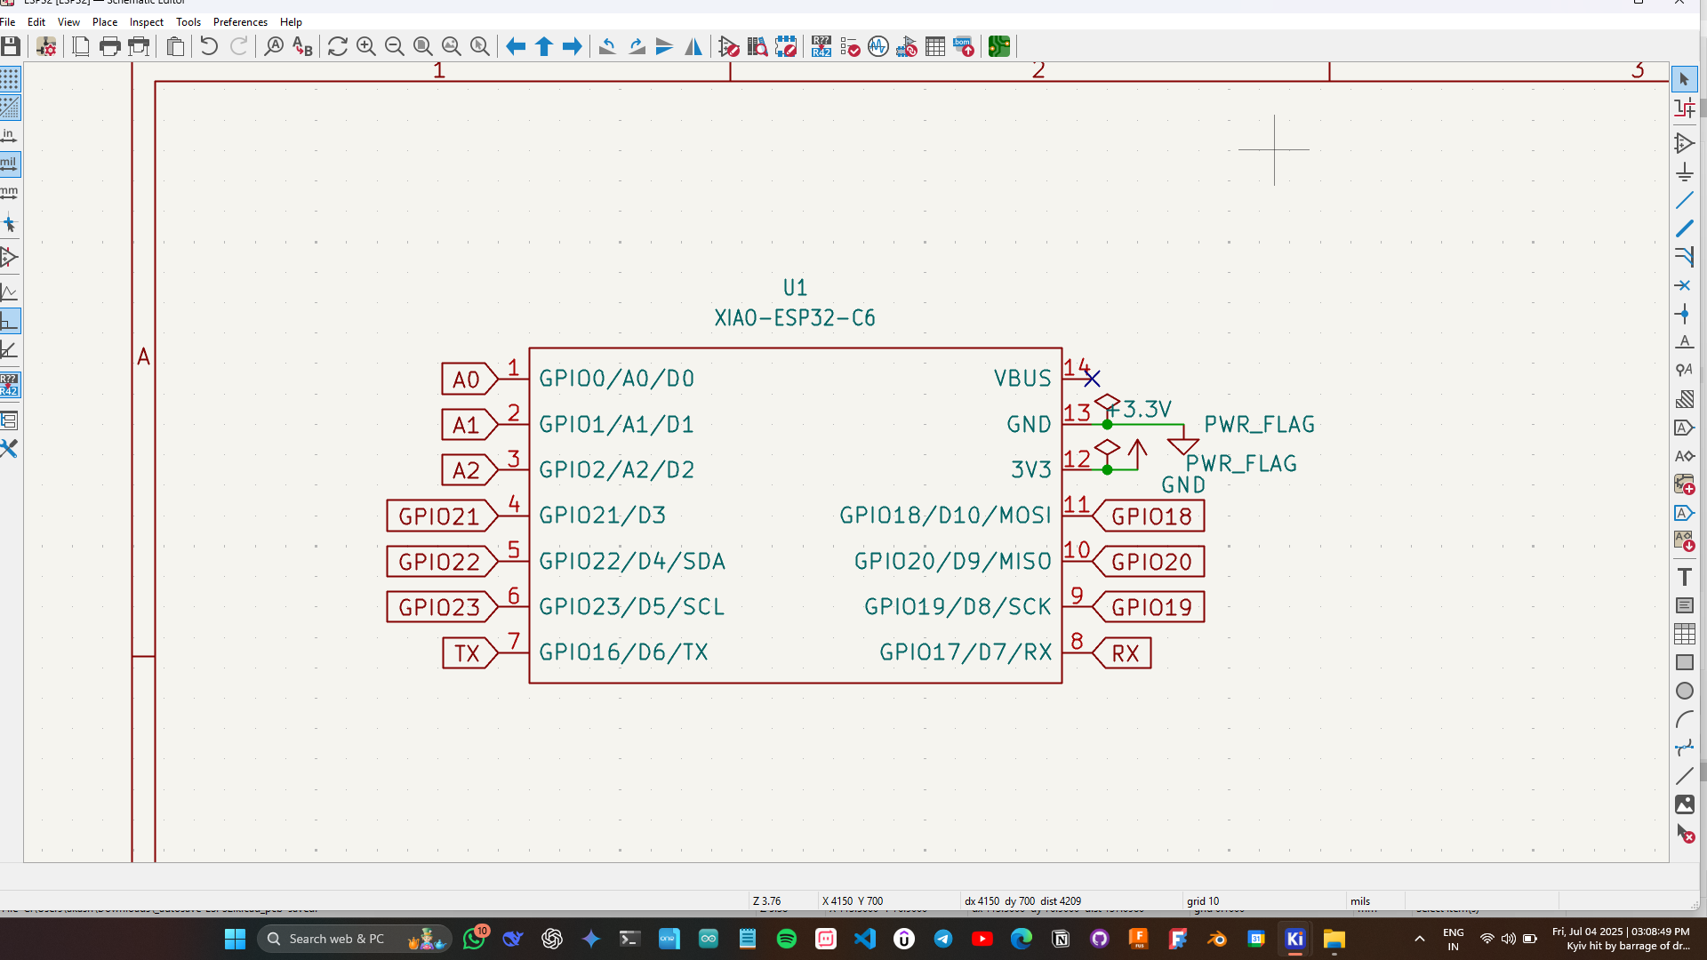Undo the last edit
Image resolution: width=1707 pixels, height=960 pixels.
tap(209, 46)
